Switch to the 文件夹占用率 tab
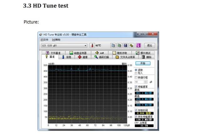The height and width of the screenshot is (134, 200). coord(125,57)
